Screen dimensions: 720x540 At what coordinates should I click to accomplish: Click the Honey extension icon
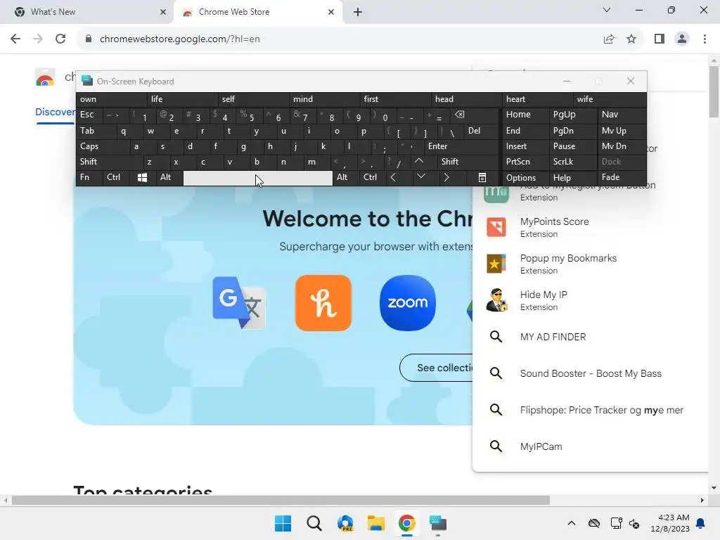click(x=323, y=303)
